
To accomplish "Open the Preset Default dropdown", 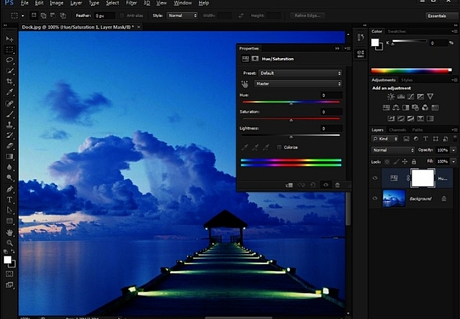I will [x=300, y=73].
